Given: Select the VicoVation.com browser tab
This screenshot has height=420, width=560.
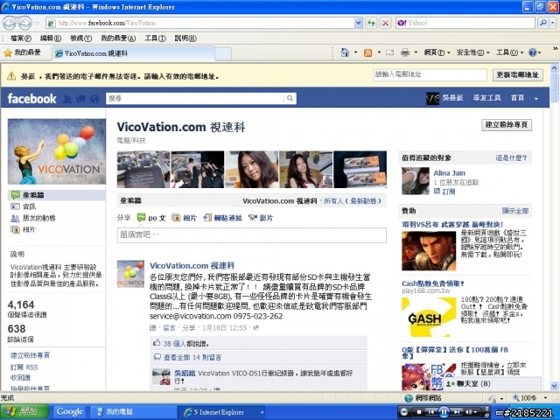Looking at the screenshot, I should 134,53.
